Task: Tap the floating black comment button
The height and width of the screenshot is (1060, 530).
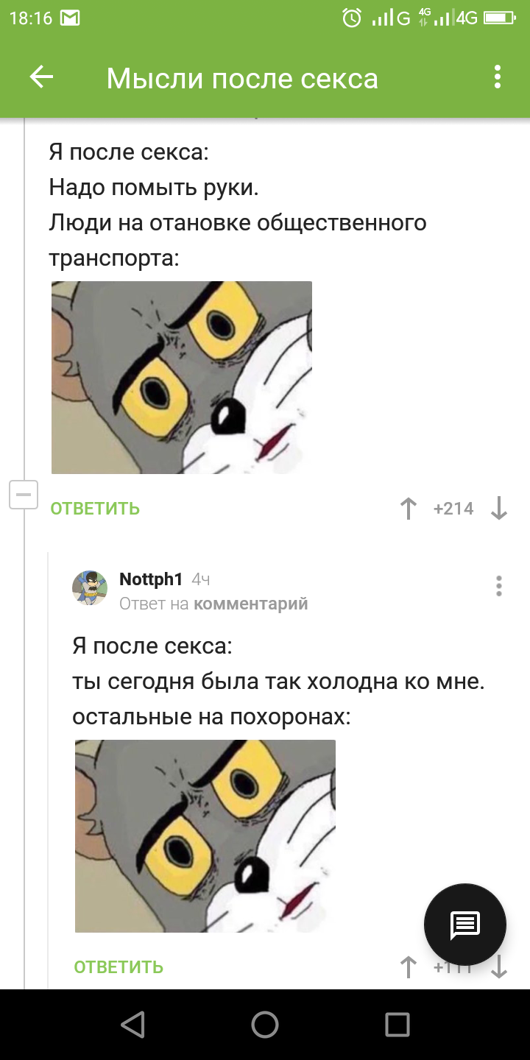Action: click(x=465, y=925)
